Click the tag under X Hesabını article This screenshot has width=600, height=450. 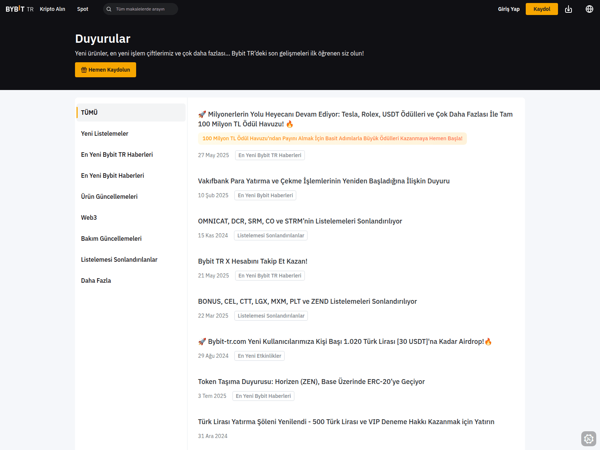270,276
